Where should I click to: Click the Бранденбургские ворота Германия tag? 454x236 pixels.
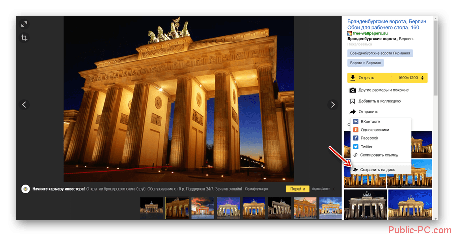tap(380, 53)
